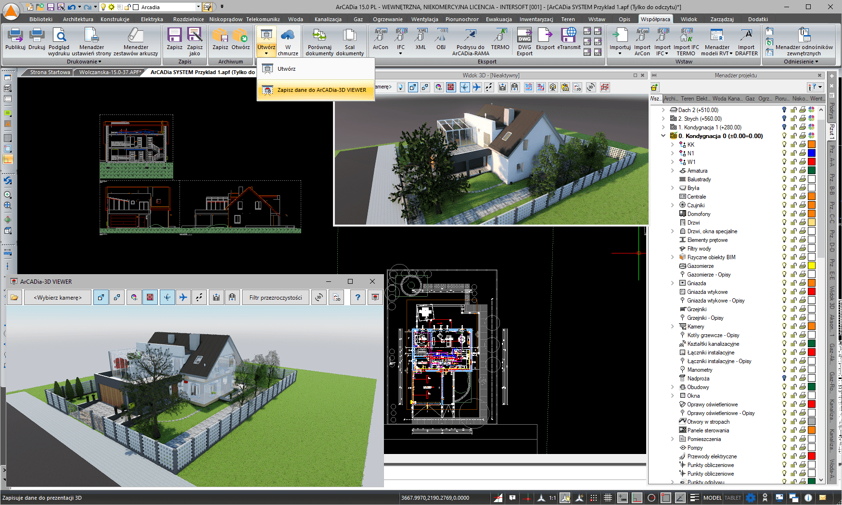Click Import ArCon icon
Screen dimensions: 842x505
(642, 36)
